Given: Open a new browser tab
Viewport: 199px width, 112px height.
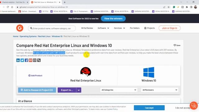Looking at the screenshot, I should pos(65,2).
